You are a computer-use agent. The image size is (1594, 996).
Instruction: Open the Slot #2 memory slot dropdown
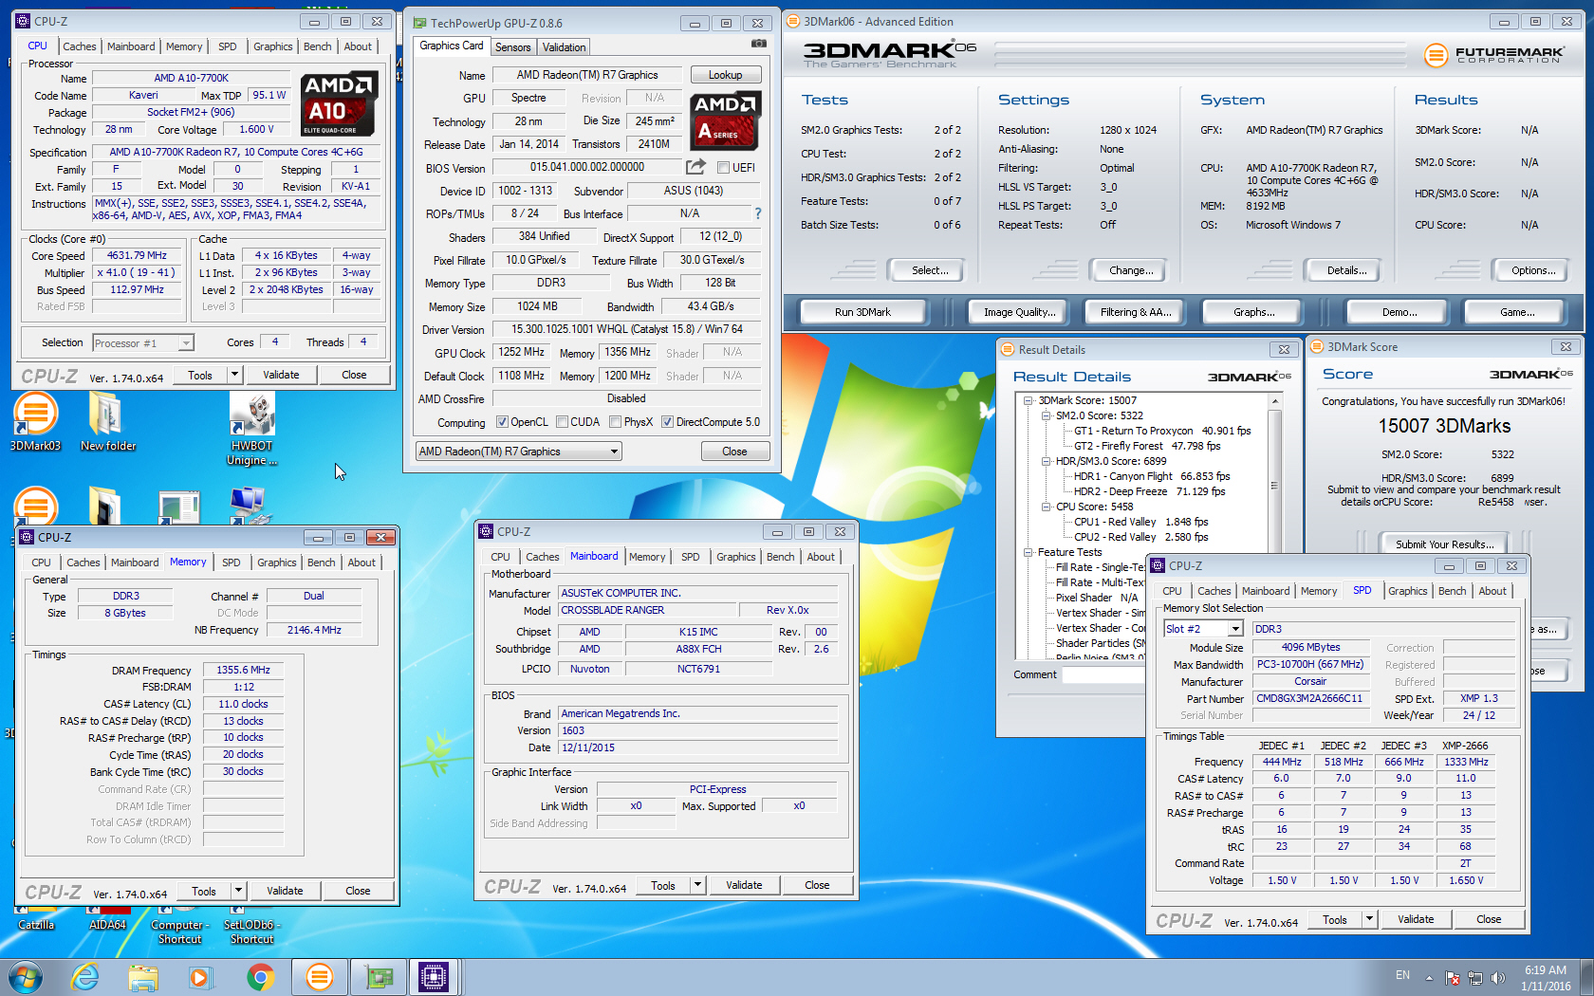coord(1203,629)
